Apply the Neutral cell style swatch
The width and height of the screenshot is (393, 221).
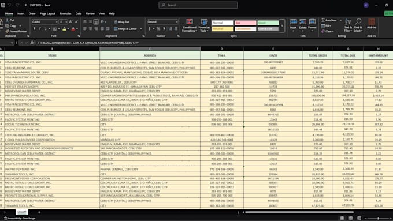click(223, 29)
